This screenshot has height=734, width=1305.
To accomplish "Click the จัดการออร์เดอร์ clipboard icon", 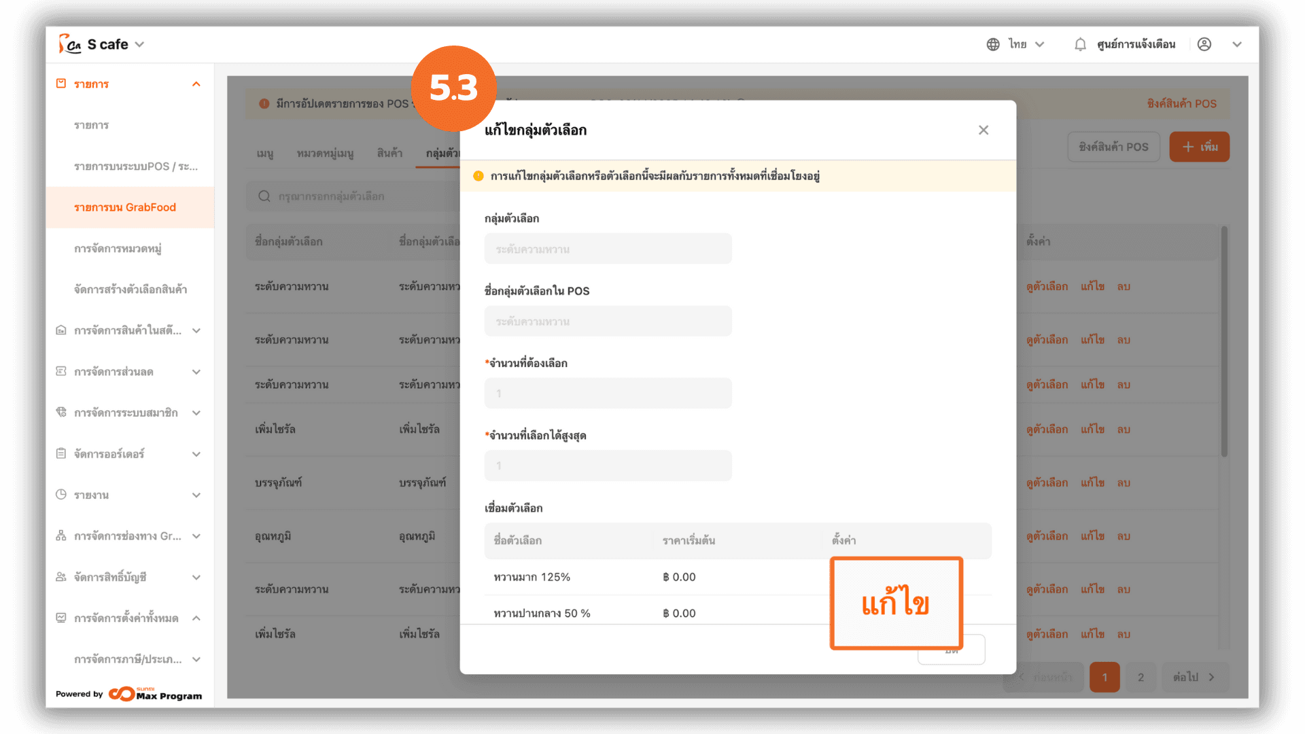I will (61, 453).
